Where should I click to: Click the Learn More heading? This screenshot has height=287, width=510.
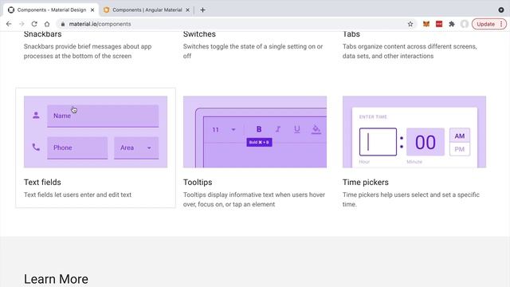coord(56,279)
